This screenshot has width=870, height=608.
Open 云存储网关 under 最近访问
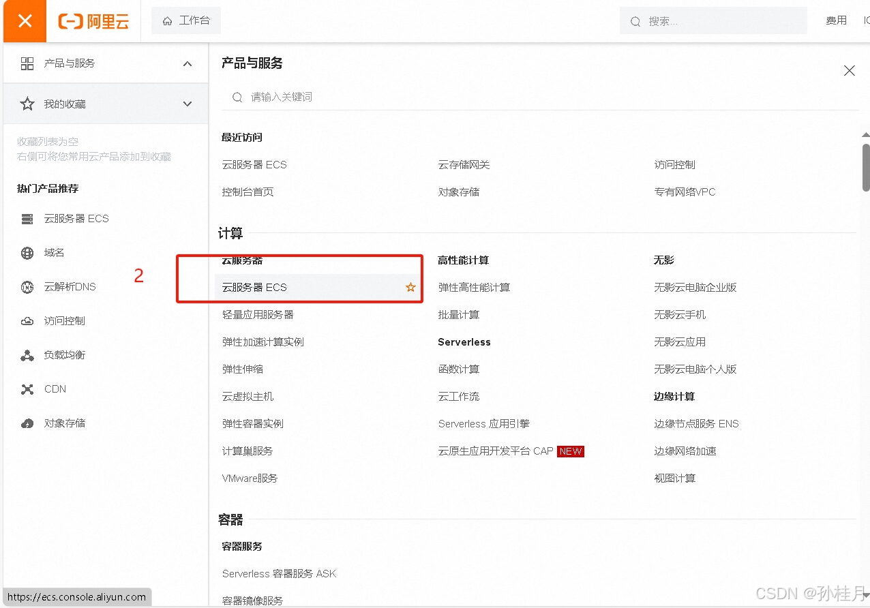pyautogui.click(x=464, y=165)
